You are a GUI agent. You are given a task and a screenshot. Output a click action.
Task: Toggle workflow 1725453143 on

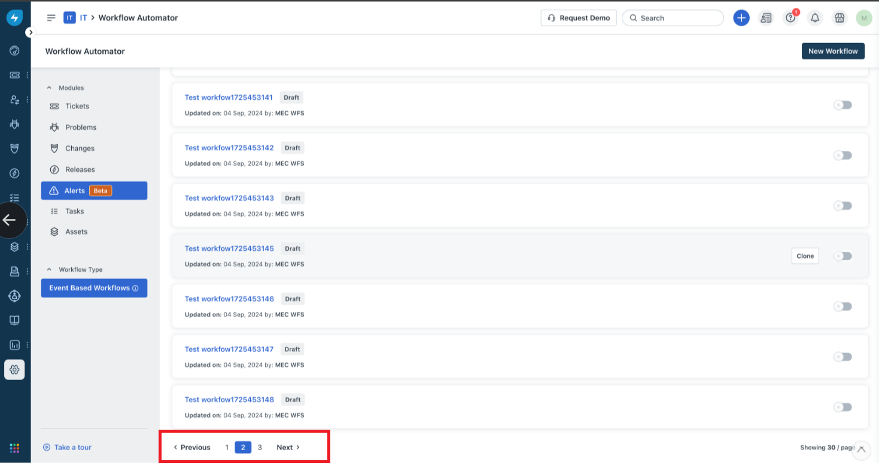[842, 205]
